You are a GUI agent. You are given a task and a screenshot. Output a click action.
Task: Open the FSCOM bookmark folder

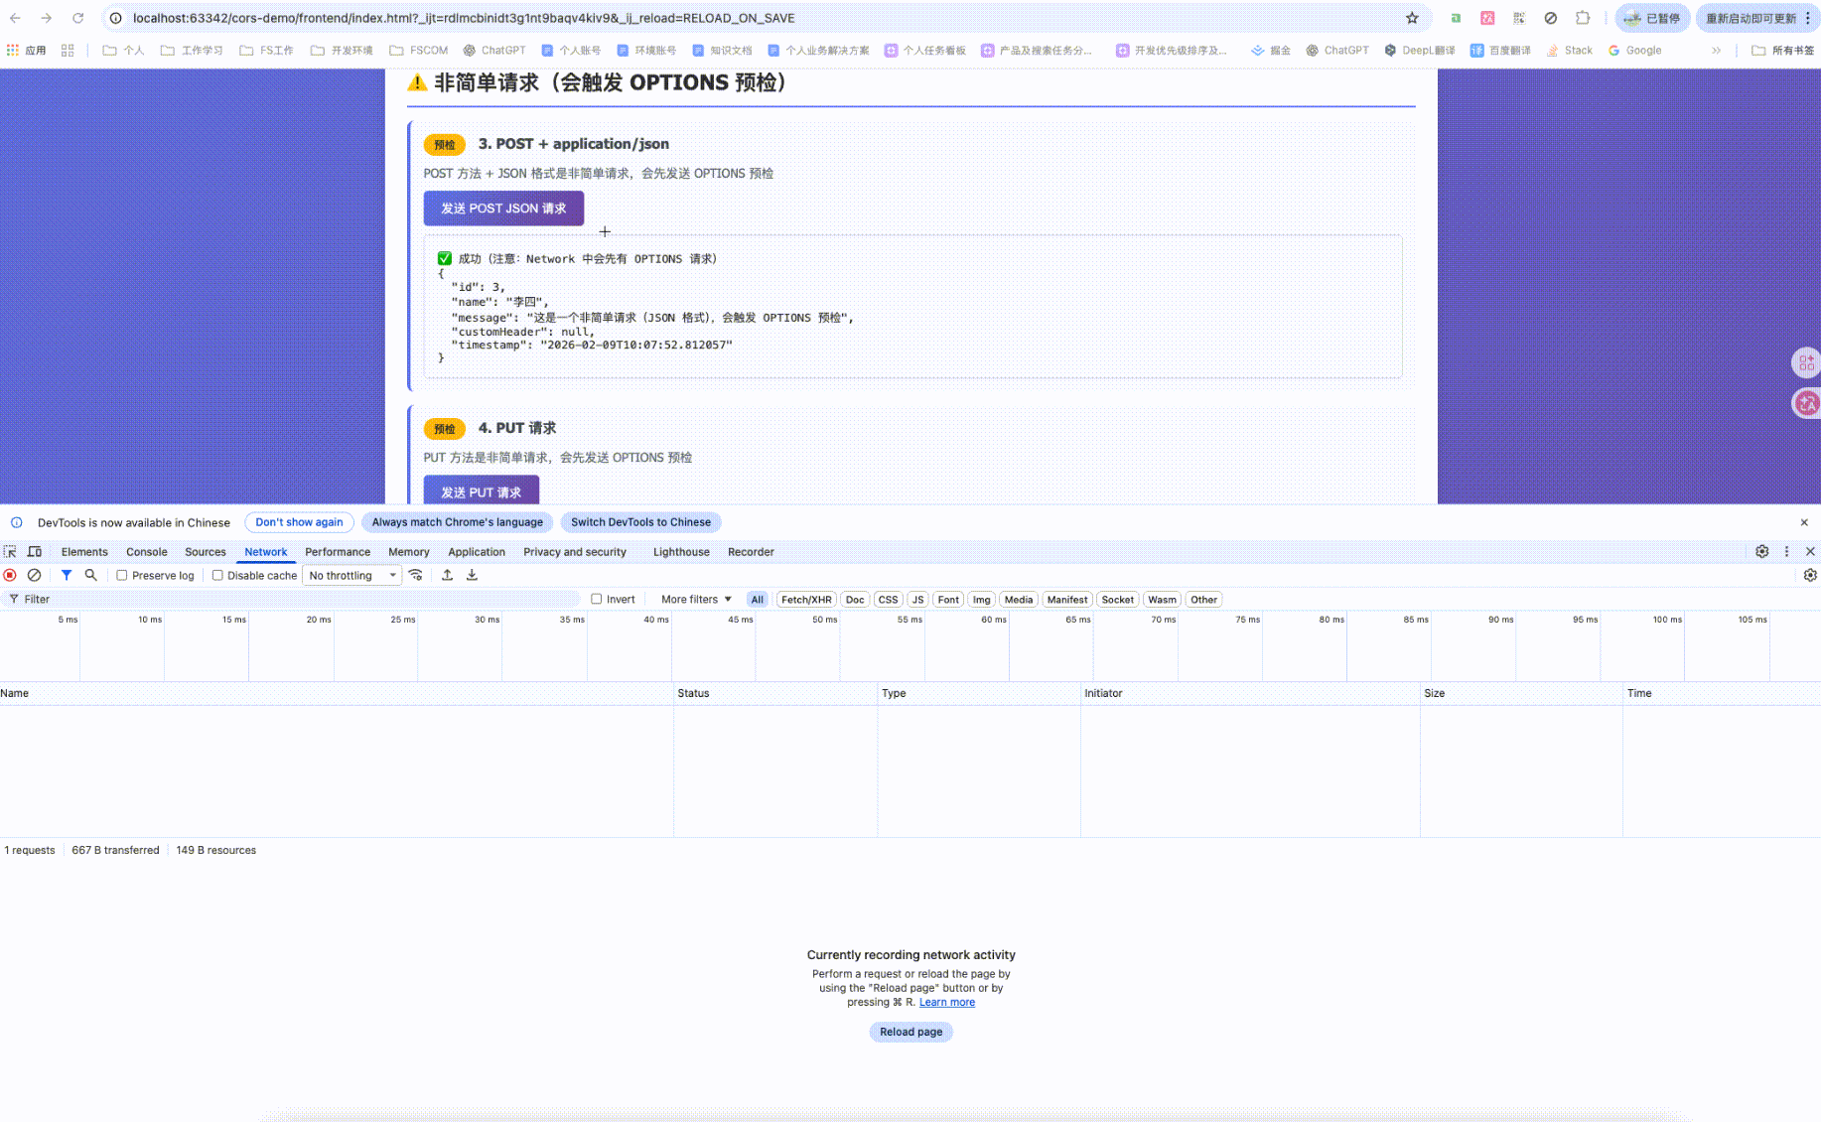[419, 50]
